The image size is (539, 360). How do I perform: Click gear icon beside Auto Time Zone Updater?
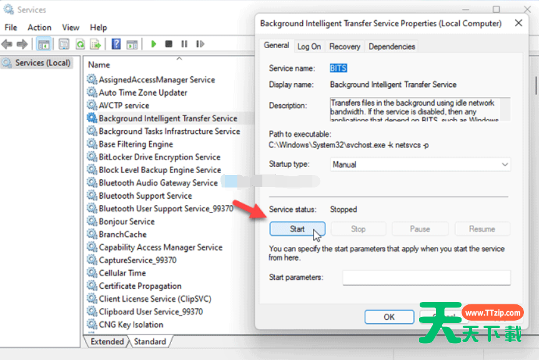92,92
